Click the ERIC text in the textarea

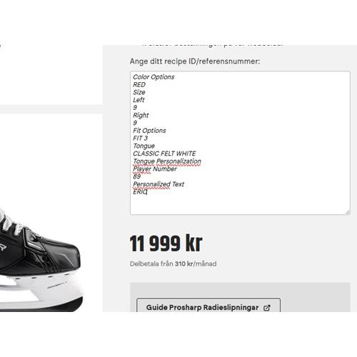140,192
